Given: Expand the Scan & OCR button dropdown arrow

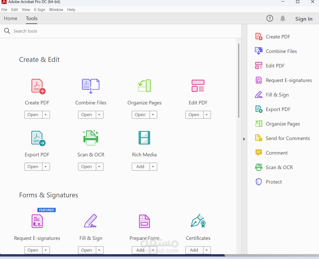Looking at the screenshot, I should tap(99, 167).
